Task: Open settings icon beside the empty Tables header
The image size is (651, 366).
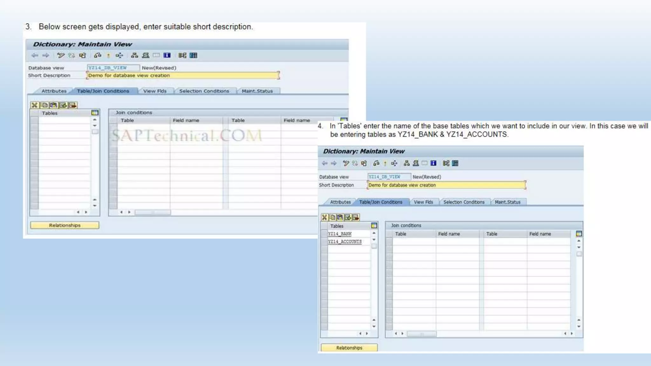Action: (x=95, y=113)
